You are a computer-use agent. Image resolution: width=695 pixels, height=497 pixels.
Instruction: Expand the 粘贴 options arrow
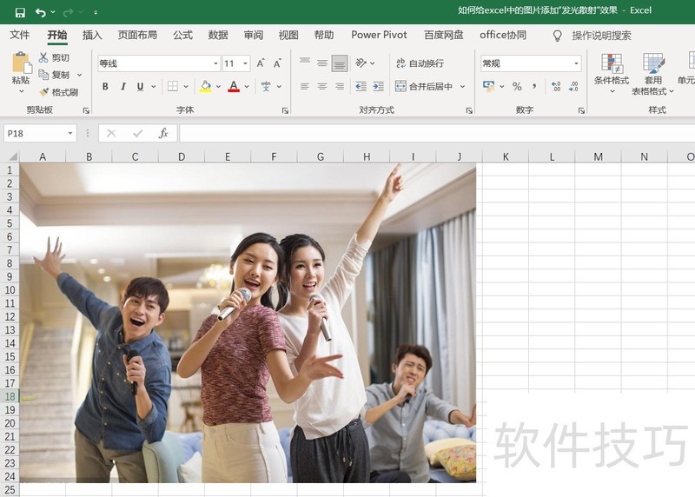[x=21, y=91]
